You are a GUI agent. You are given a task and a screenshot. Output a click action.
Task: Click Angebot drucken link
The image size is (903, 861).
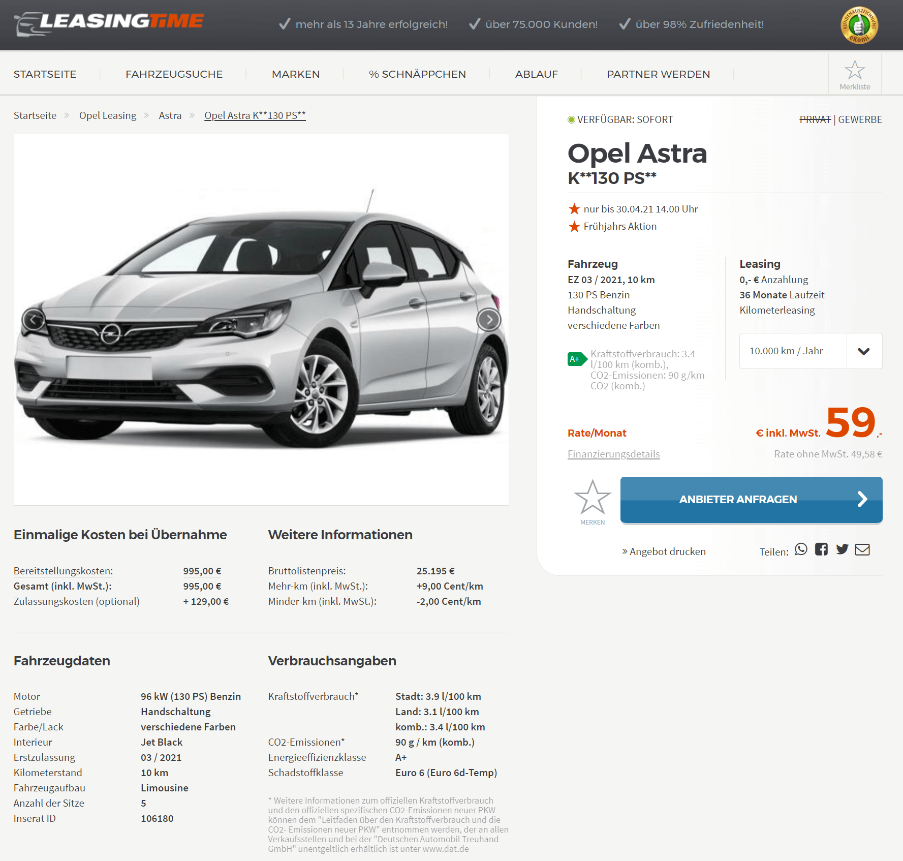click(664, 551)
